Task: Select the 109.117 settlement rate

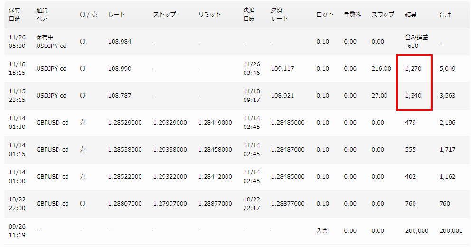Action: 283,69
